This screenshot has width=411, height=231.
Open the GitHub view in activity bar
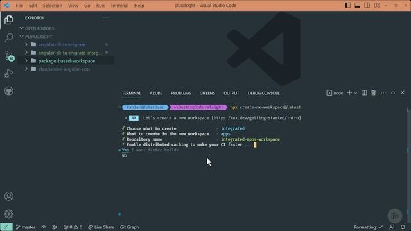click(x=8, y=91)
